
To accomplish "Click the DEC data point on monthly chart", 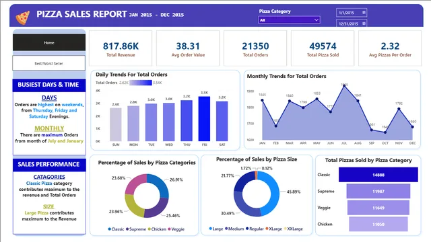I will coord(413,127).
